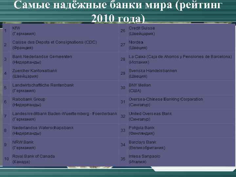236x177 pixels.
Task: Select 'United Overseas Bank' name
Action: coord(150,114)
